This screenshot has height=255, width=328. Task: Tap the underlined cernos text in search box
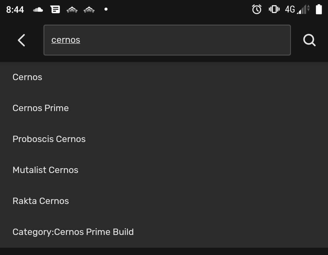pos(66,40)
